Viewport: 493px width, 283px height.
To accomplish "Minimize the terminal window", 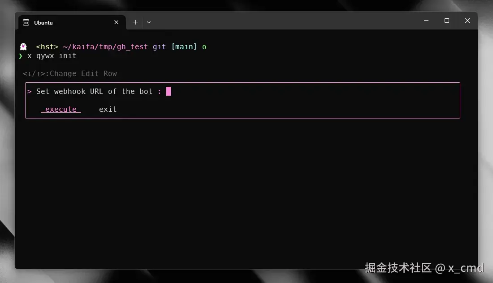I will pyautogui.click(x=426, y=21).
